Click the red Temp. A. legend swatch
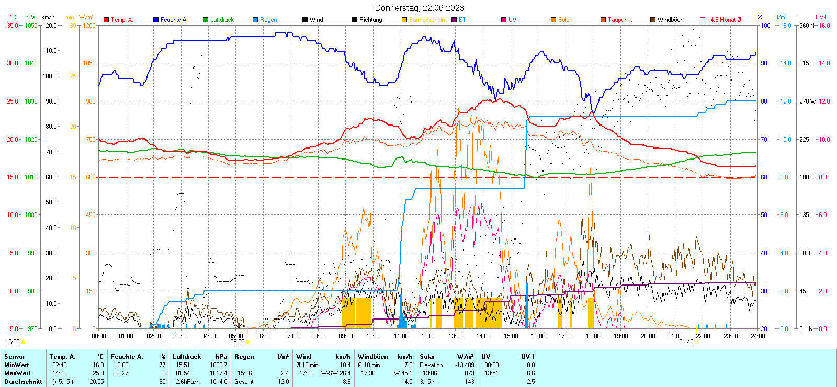Image resolution: width=837 pixels, height=387 pixels. (106, 20)
